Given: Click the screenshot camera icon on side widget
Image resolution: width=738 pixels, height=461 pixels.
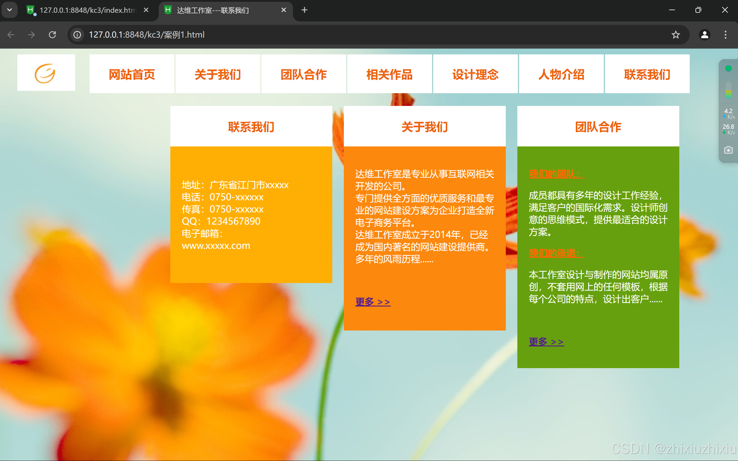Looking at the screenshot, I should point(728,150).
